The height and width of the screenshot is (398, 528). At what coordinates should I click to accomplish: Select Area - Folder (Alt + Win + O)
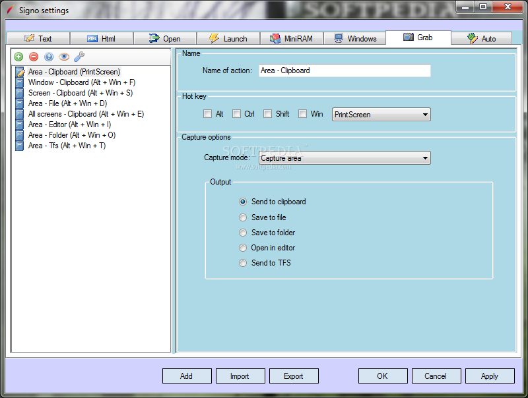click(x=72, y=135)
